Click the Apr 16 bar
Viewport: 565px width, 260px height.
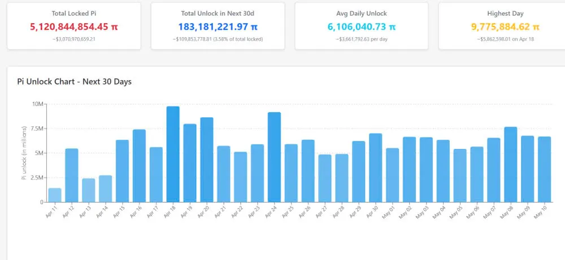click(x=139, y=166)
